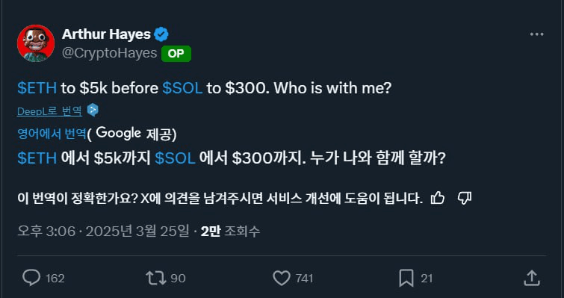Rate translation with thumbs down icon

[x=465, y=198]
